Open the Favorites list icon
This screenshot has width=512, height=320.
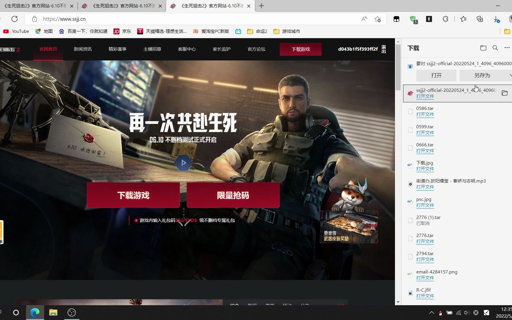point(463,19)
